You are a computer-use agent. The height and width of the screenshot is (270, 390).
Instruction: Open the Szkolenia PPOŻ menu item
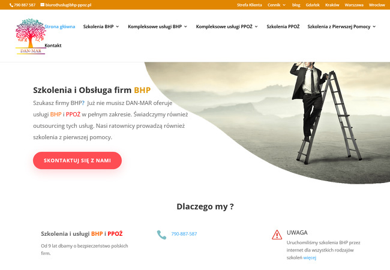[283, 26]
